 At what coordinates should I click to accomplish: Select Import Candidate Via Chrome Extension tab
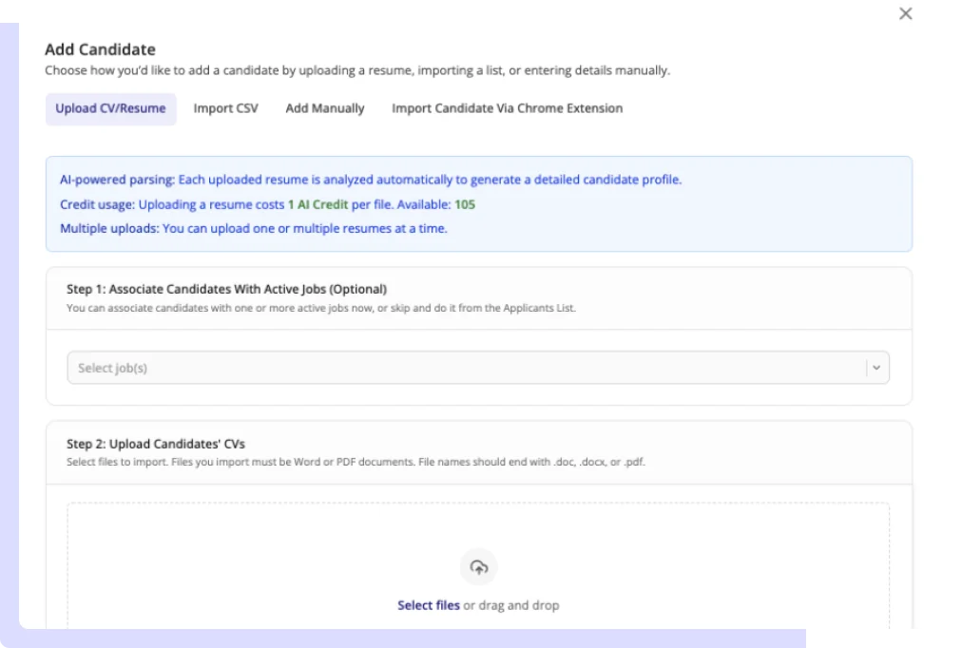[x=505, y=108]
